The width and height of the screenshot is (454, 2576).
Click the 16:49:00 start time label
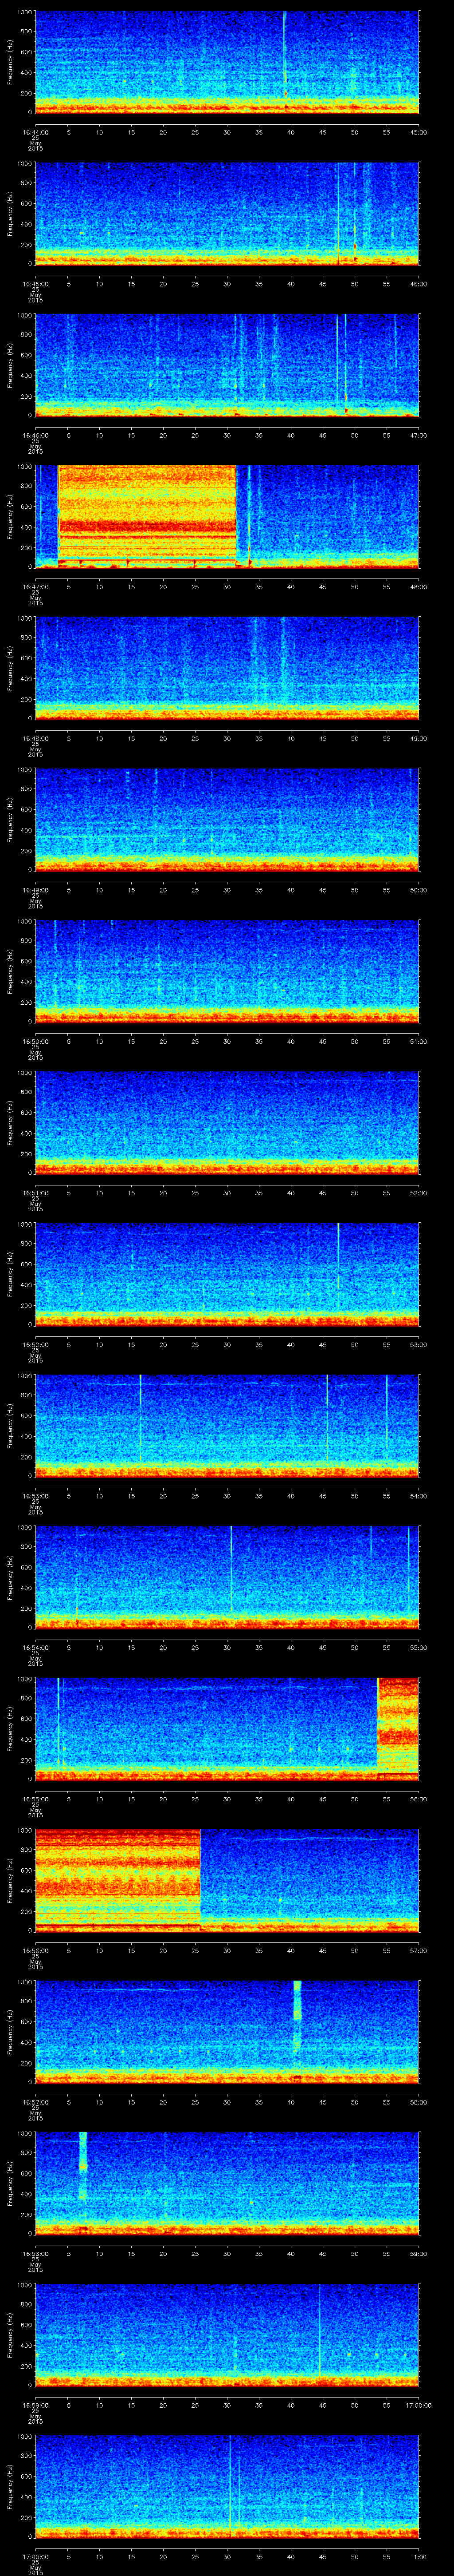point(36,890)
